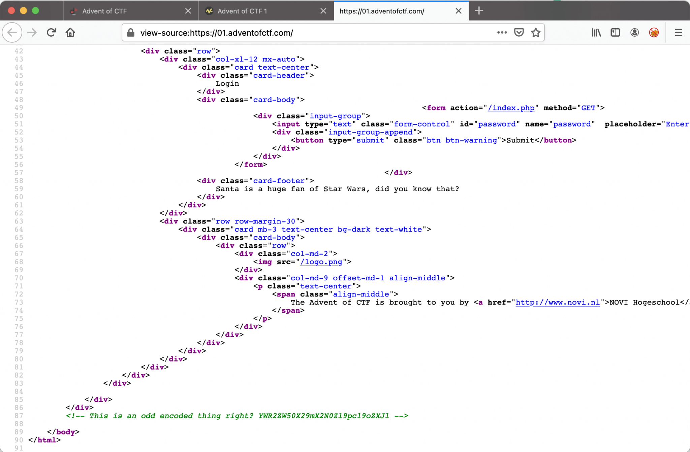
Task: Close the first Advent of CTF tab
Action: [188, 11]
